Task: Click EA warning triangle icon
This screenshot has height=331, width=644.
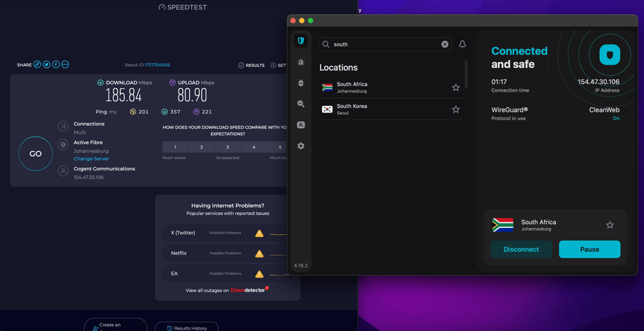Action: point(259,274)
